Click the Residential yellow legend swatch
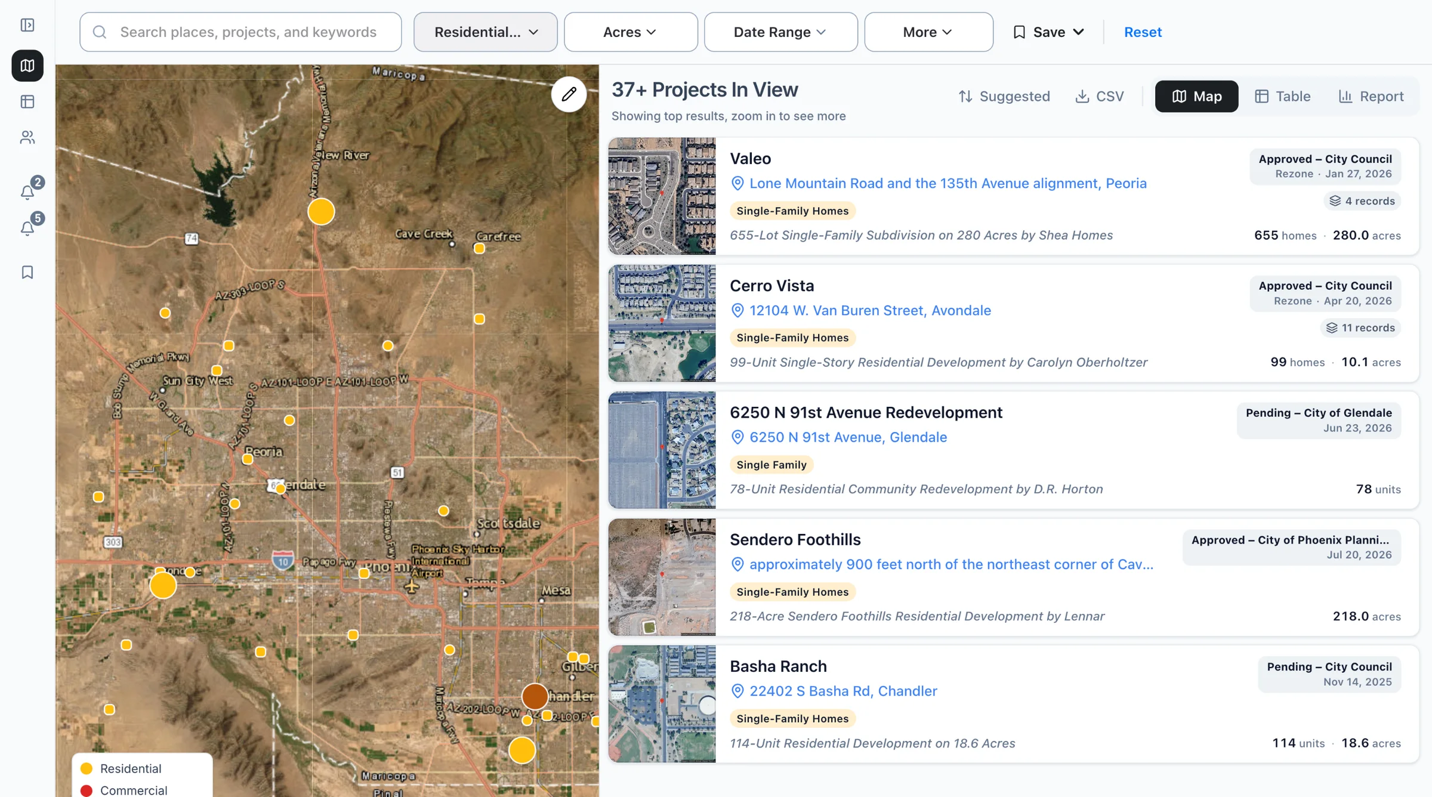The image size is (1432, 797). pyautogui.click(x=87, y=768)
